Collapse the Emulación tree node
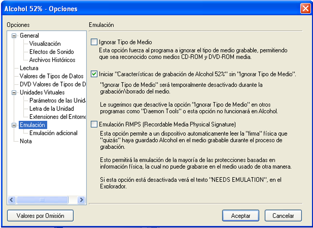The height and width of the screenshot is (228, 313). (x=14, y=125)
